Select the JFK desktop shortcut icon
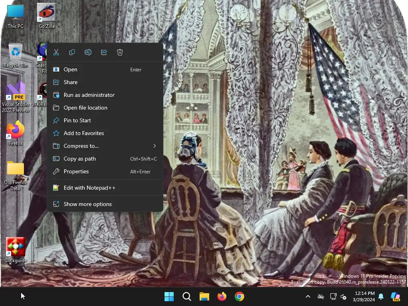 (41, 94)
